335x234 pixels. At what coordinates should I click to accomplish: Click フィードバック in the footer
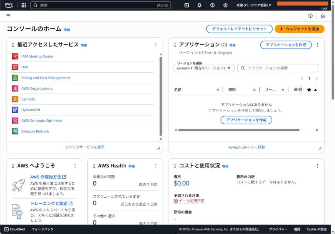point(43,229)
